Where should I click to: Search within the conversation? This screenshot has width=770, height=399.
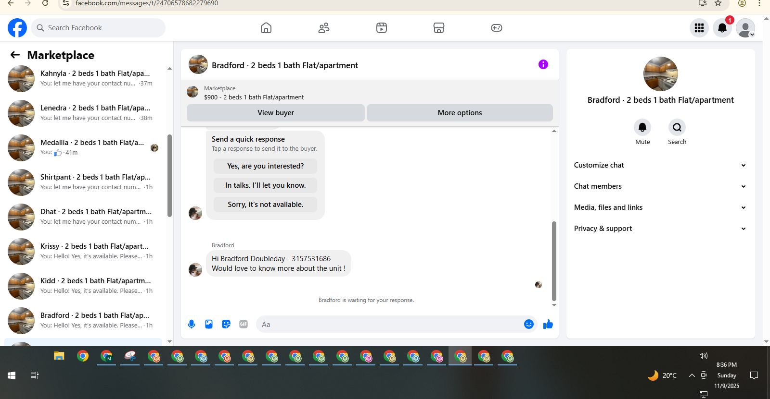click(x=677, y=127)
